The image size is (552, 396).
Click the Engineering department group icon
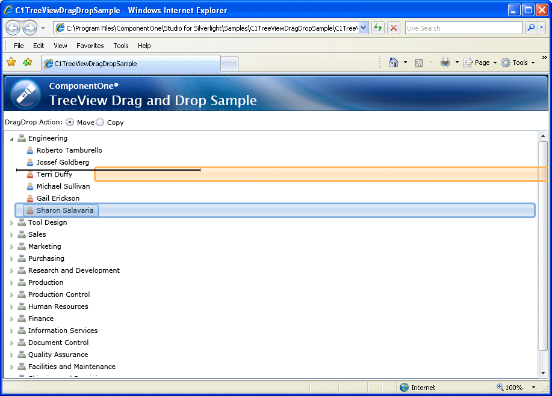pyautogui.click(x=20, y=138)
